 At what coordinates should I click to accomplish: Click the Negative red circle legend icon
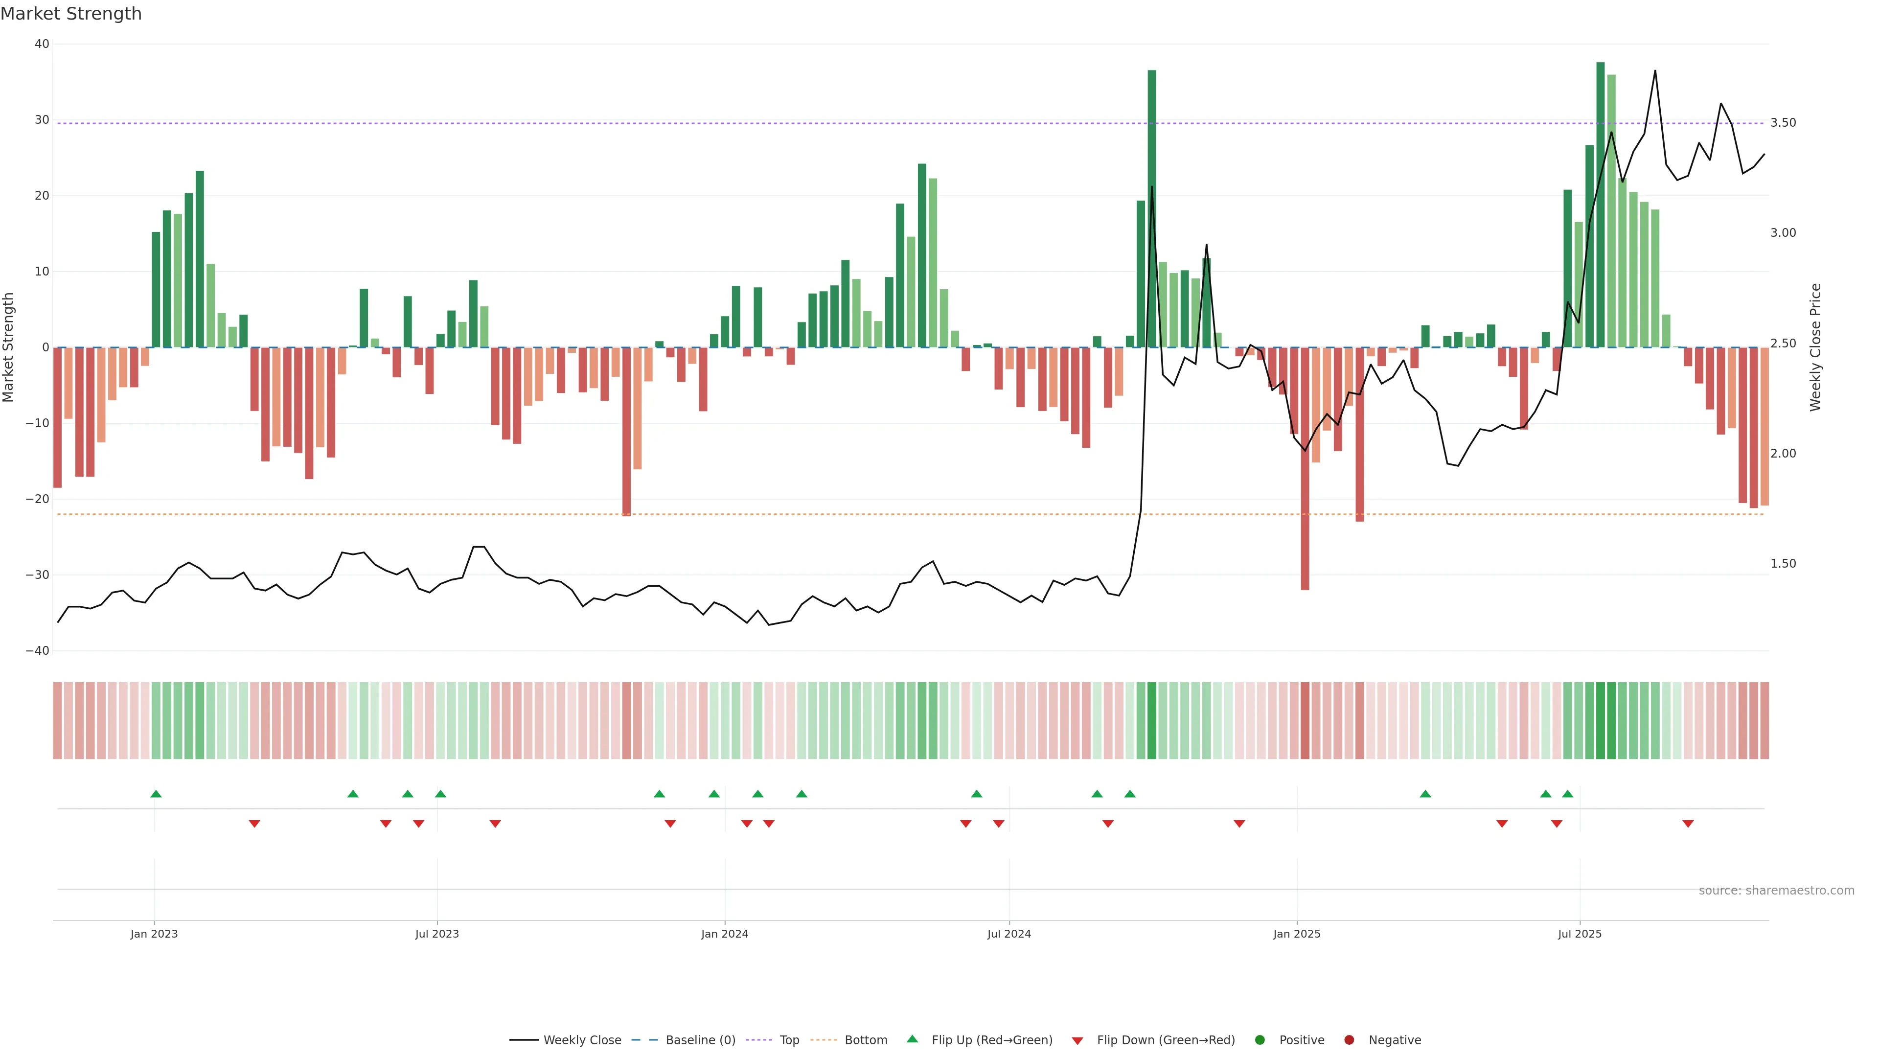[1349, 1039]
